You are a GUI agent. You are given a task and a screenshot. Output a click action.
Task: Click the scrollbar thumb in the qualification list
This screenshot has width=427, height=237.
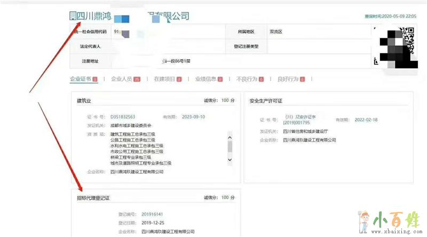(230, 145)
